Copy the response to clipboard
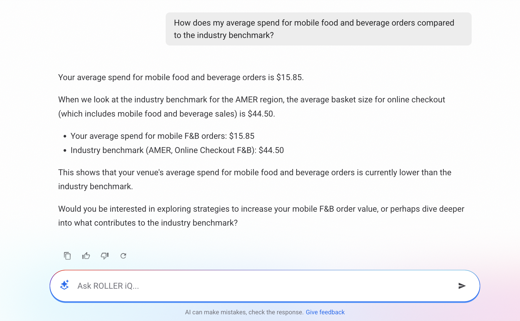Image resolution: width=520 pixels, height=321 pixels. pyautogui.click(x=67, y=256)
